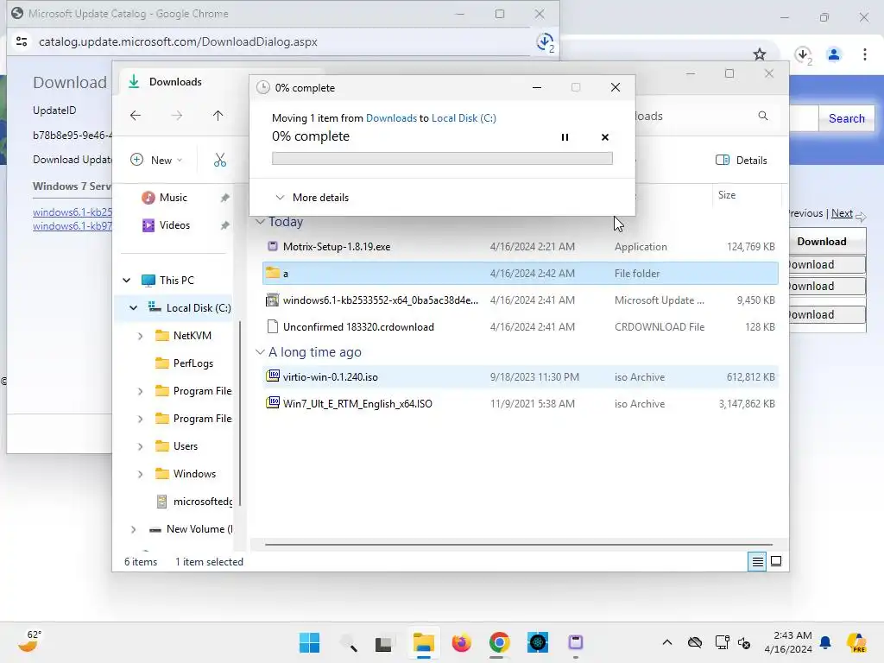Switch to large thumbnails view icon
The height and width of the screenshot is (663, 884).
point(776,561)
